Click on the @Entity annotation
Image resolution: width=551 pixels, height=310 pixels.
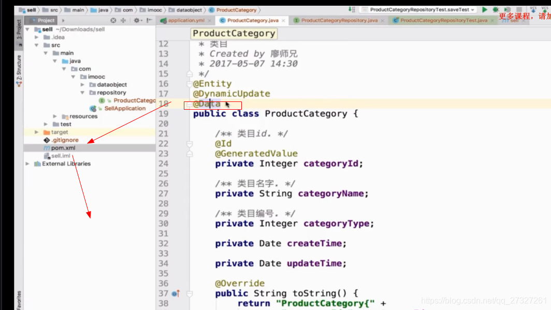tap(212, 83)
